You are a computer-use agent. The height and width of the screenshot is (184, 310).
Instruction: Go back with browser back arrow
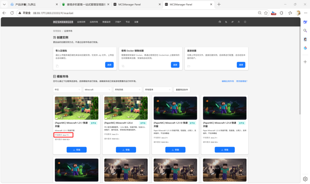tap(4, 13)
